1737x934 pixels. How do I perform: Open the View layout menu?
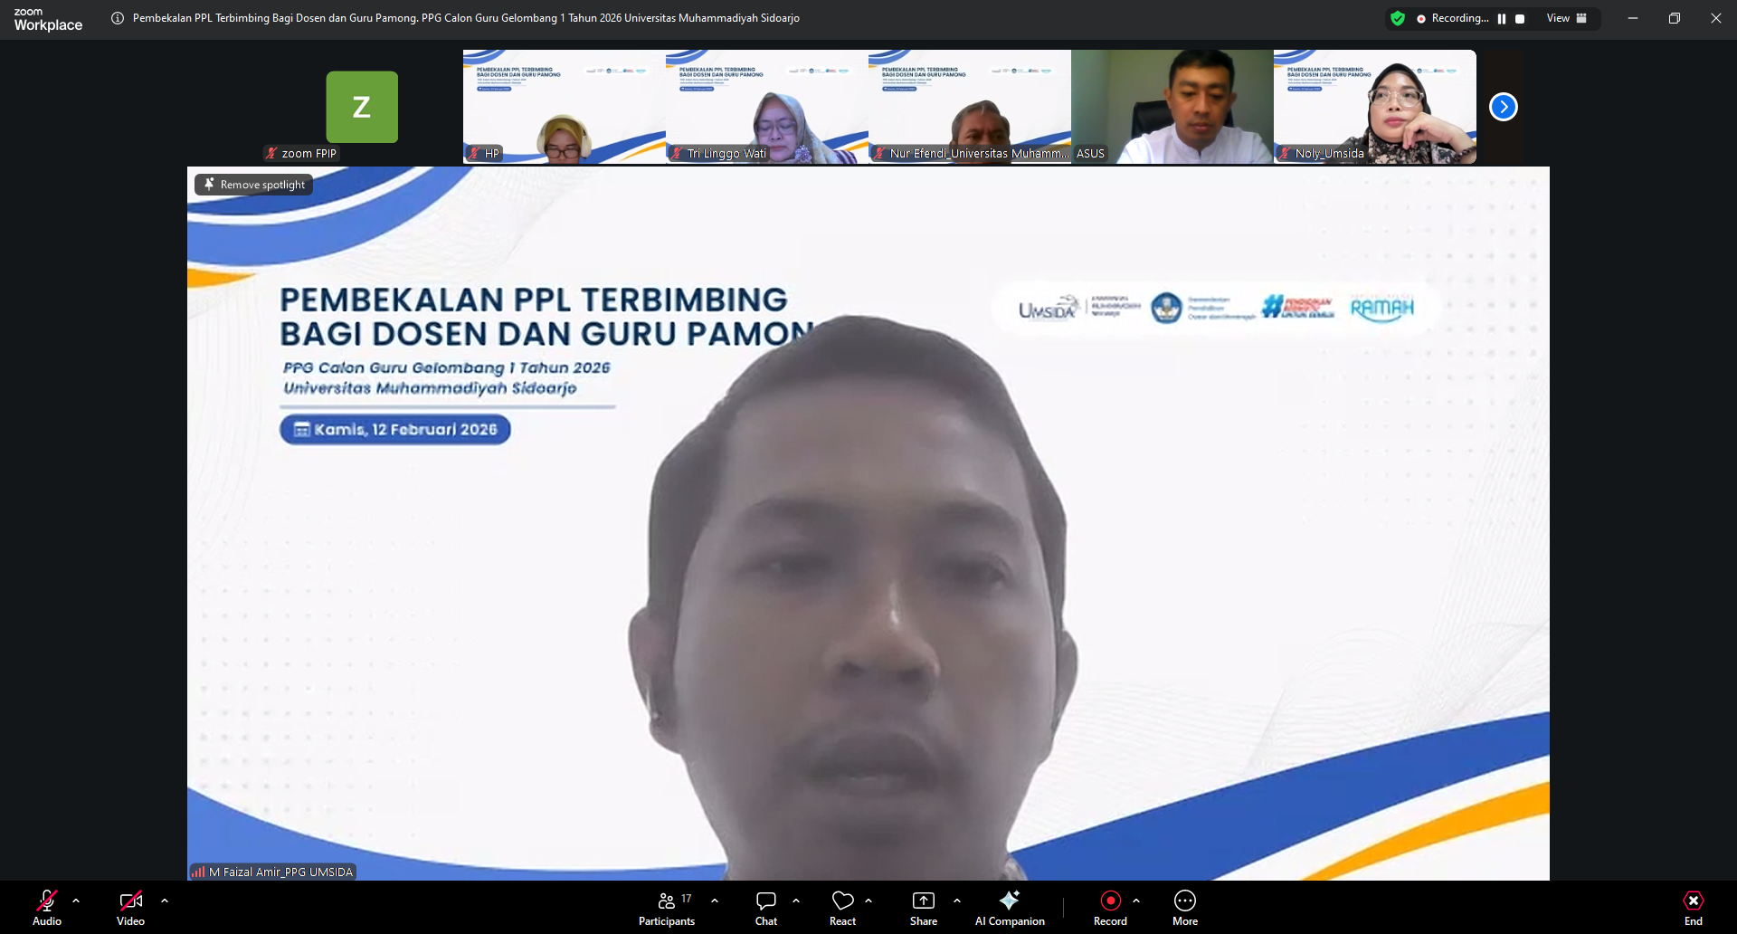pos(1566,18)
